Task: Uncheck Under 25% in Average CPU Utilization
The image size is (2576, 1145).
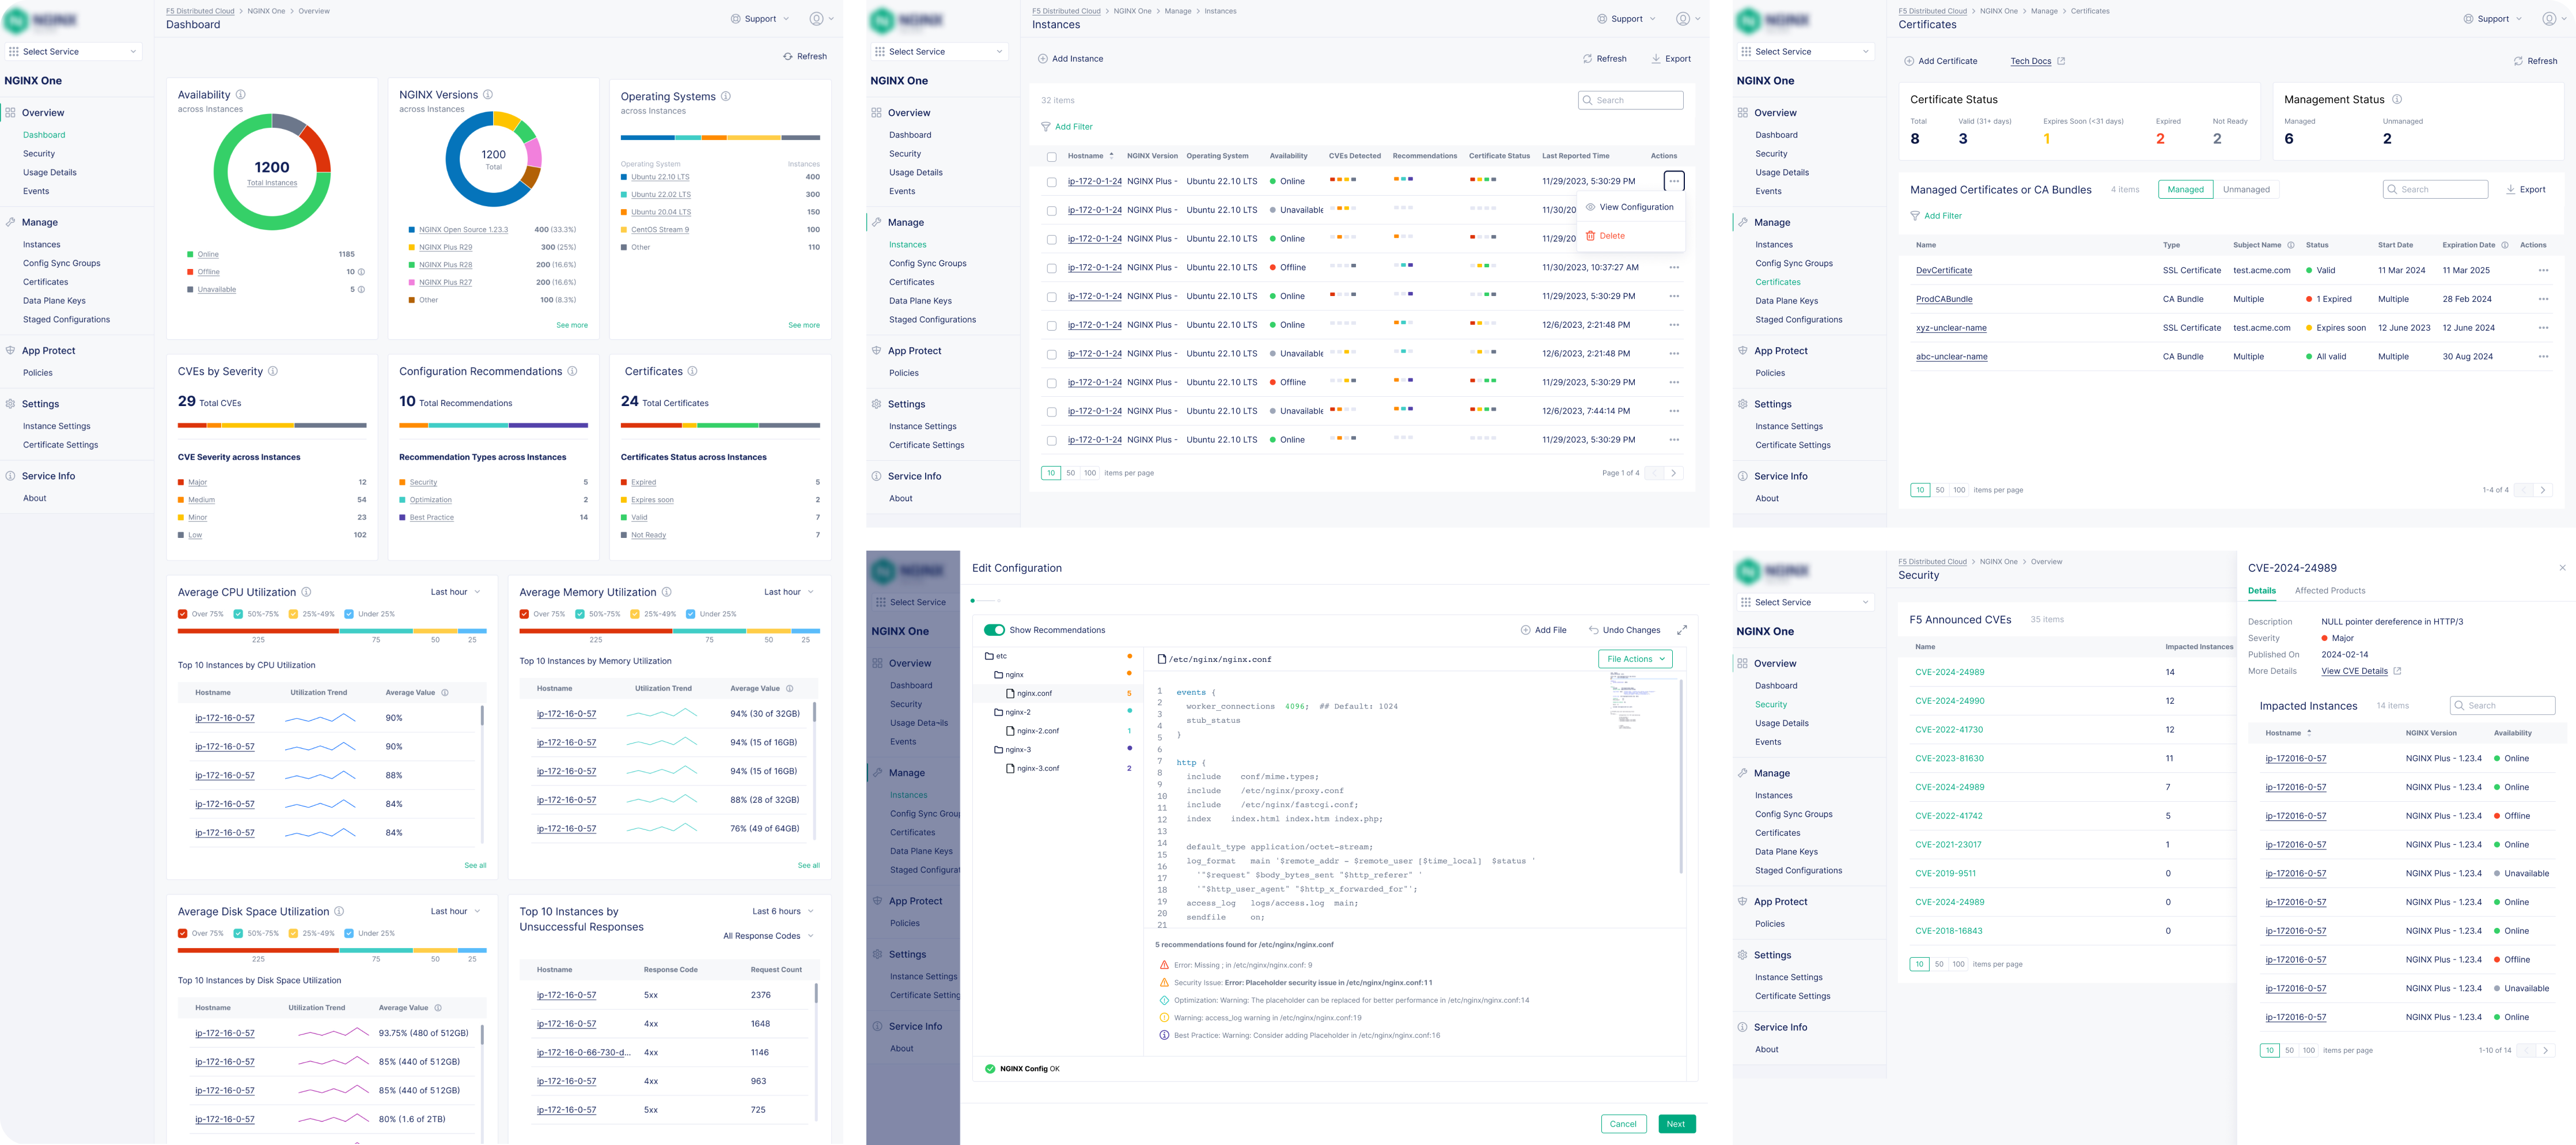Action: 349,614
